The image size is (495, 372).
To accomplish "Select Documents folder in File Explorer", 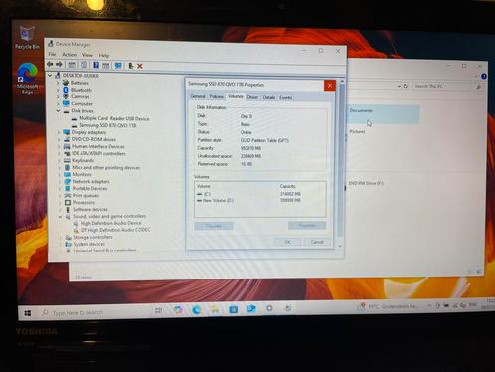I will [384, 114].
